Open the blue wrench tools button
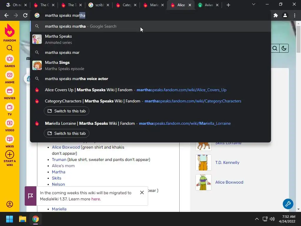 coord(288,204)
